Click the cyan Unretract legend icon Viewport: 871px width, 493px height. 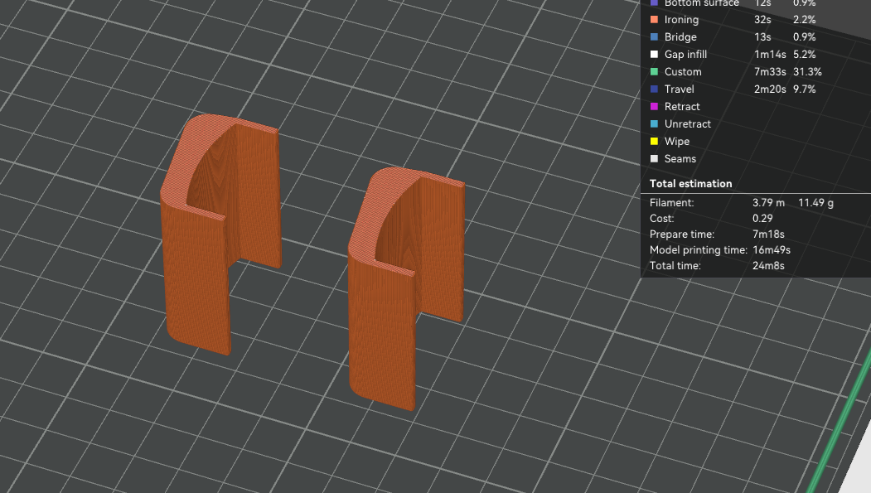pos(654,124)
